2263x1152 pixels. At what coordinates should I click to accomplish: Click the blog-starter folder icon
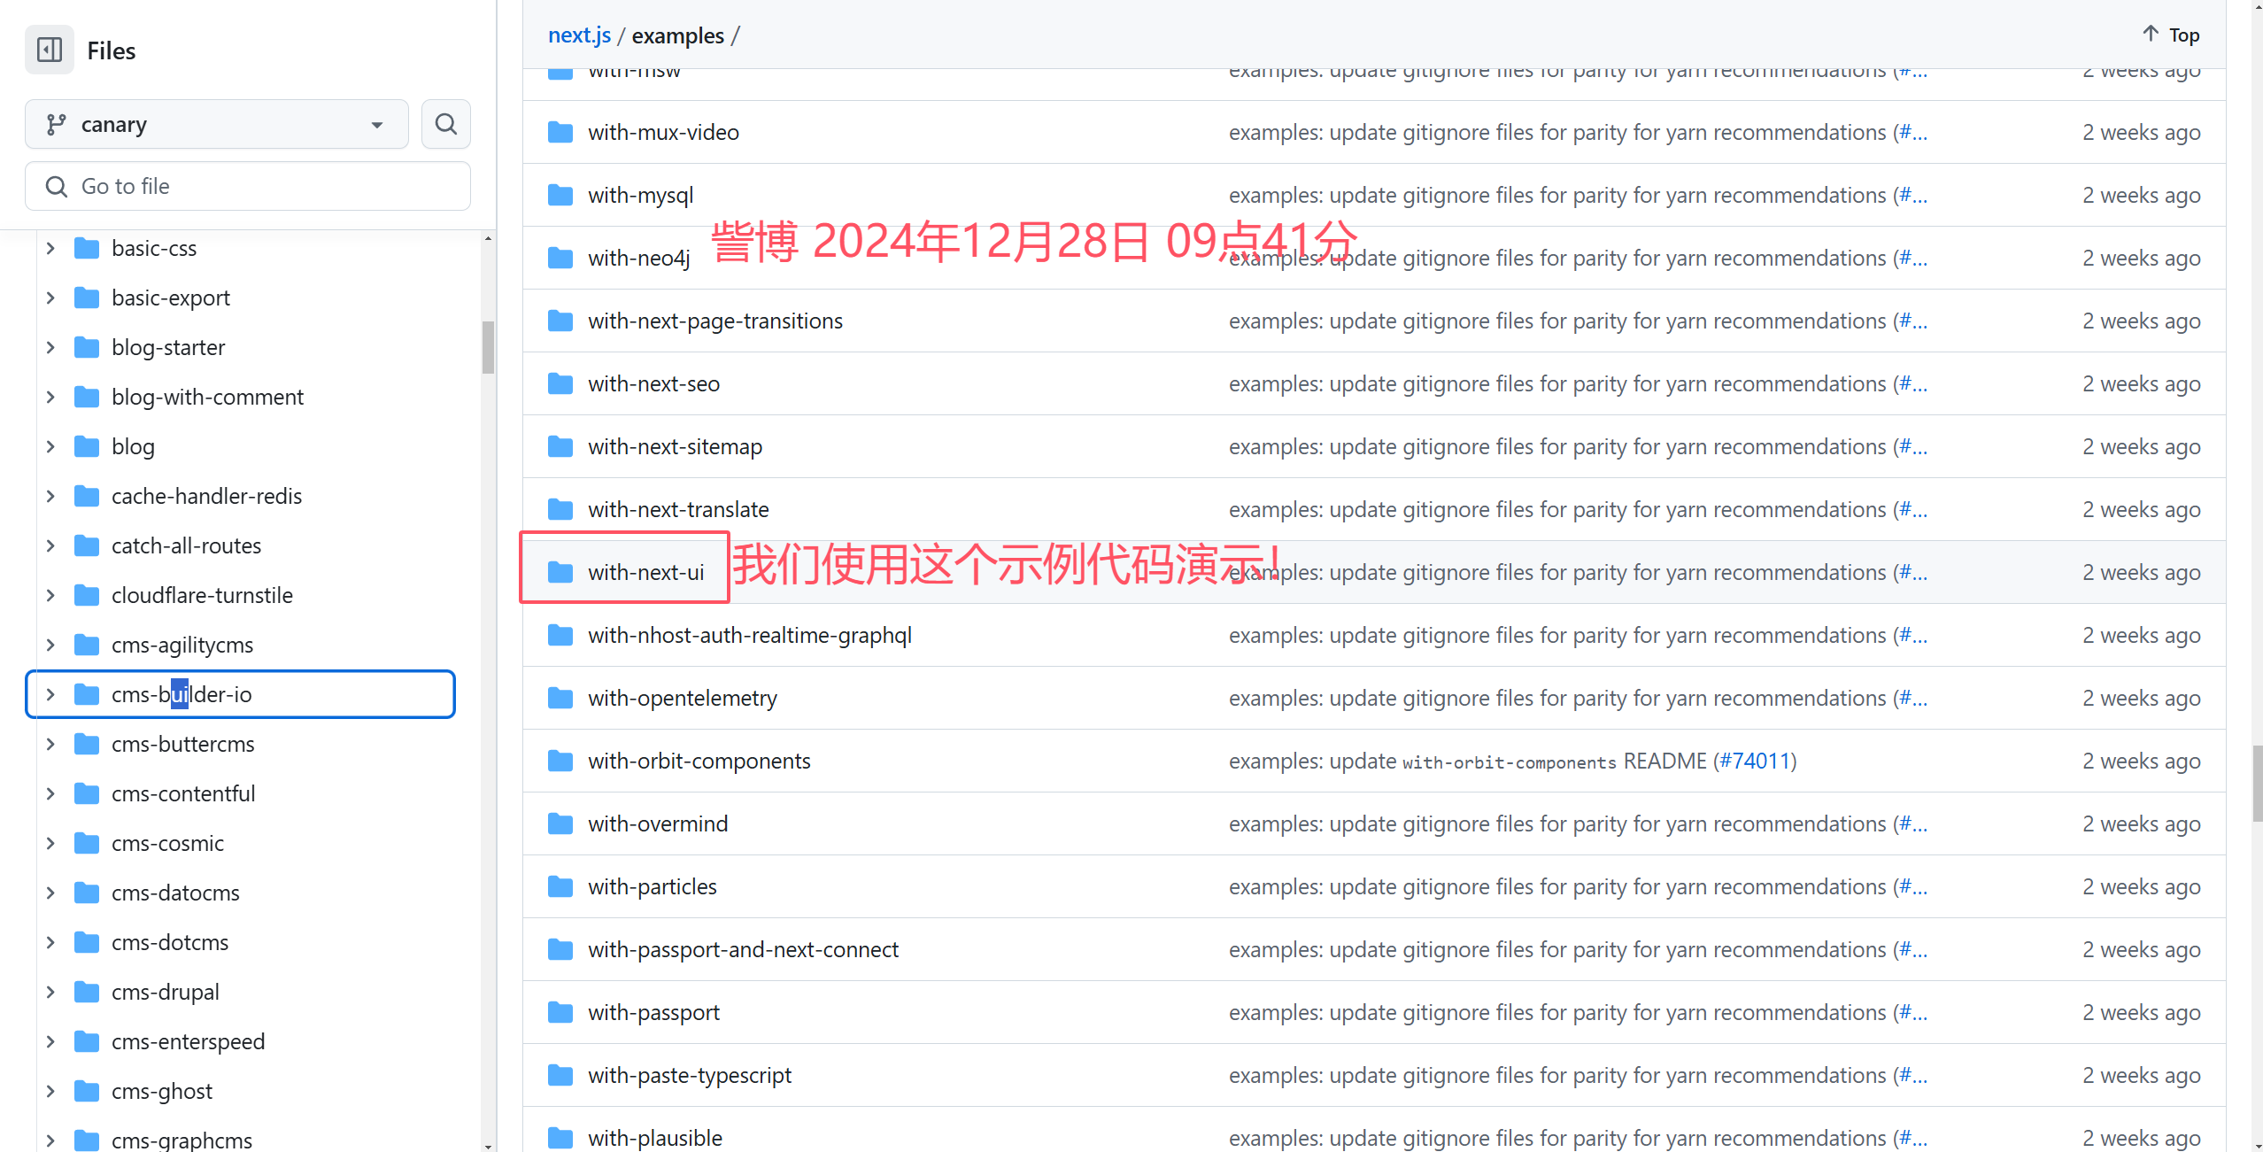click(87, 347)
